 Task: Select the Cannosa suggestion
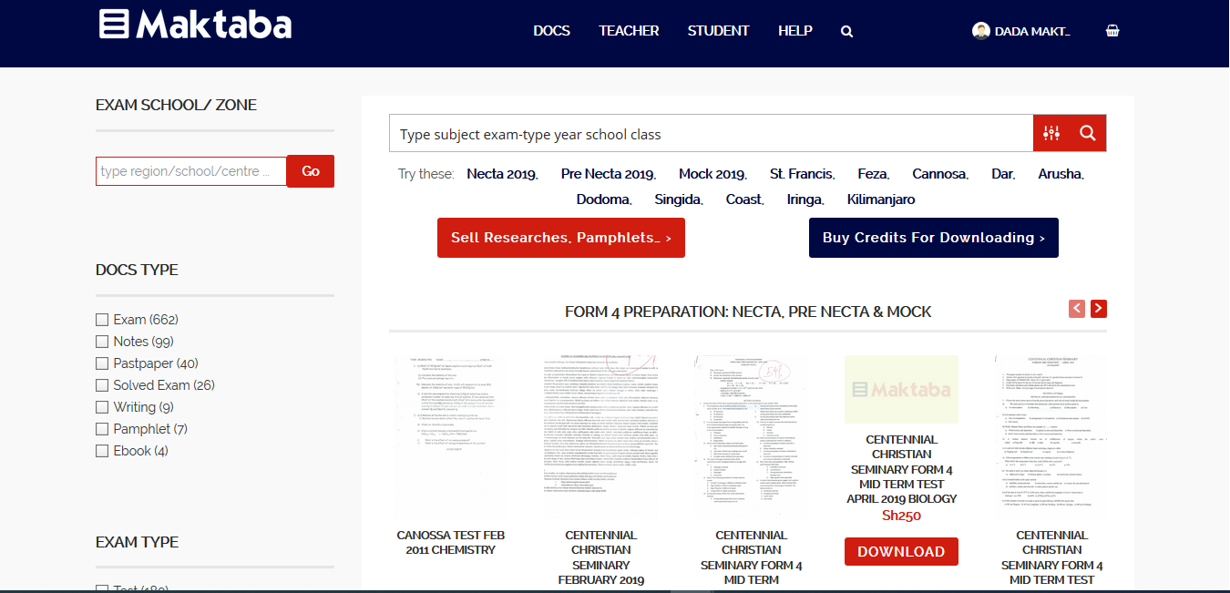(x=940, y=174)
